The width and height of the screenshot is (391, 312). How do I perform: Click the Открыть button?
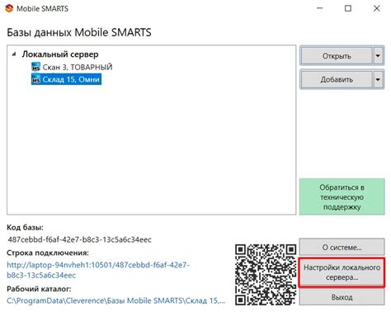point(337,56)
